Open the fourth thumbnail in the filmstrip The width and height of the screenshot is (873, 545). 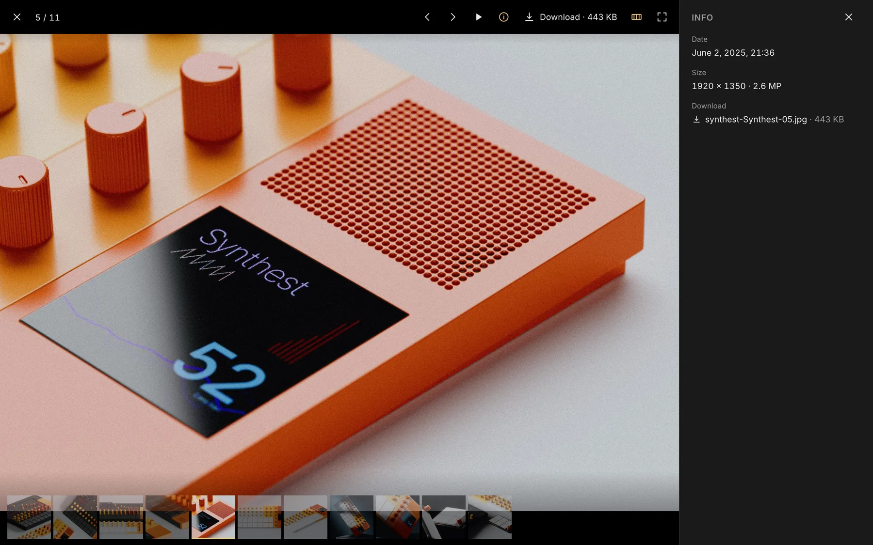point(167,517)
